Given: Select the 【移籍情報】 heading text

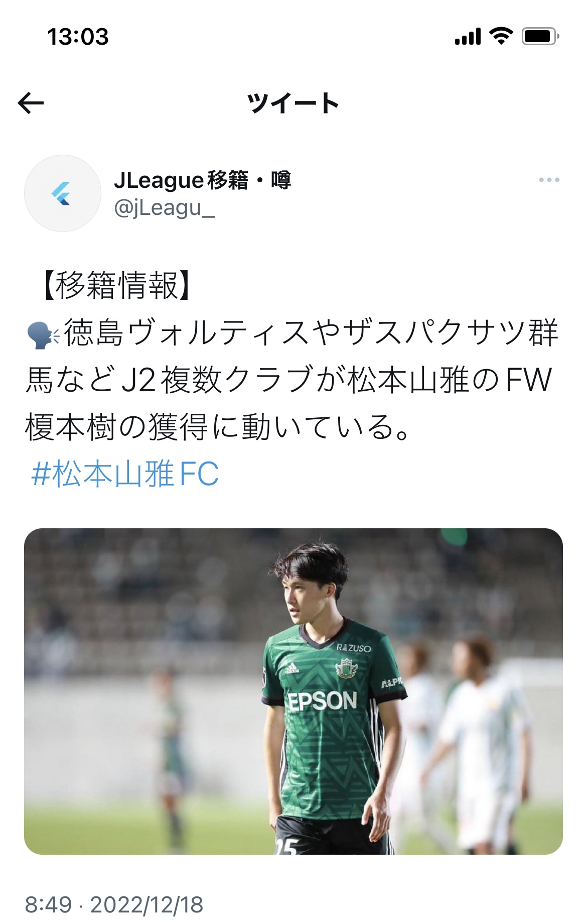Looking at the screenshot, I should 116,285.
